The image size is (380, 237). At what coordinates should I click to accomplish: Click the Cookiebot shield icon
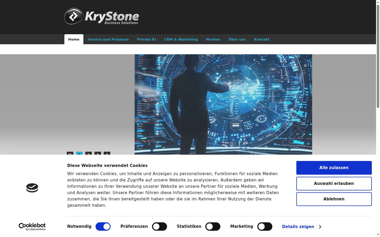point(32,188)
